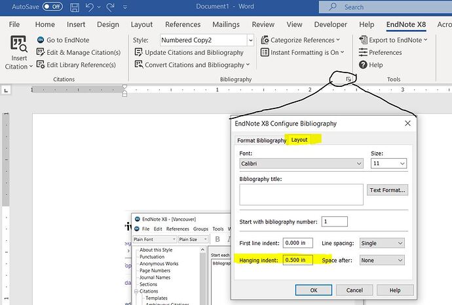This screenshot has width=452, height=305.
Task: Click Instant Formatting is On icon
Action: pyautogui.click(x=265, y=52)
